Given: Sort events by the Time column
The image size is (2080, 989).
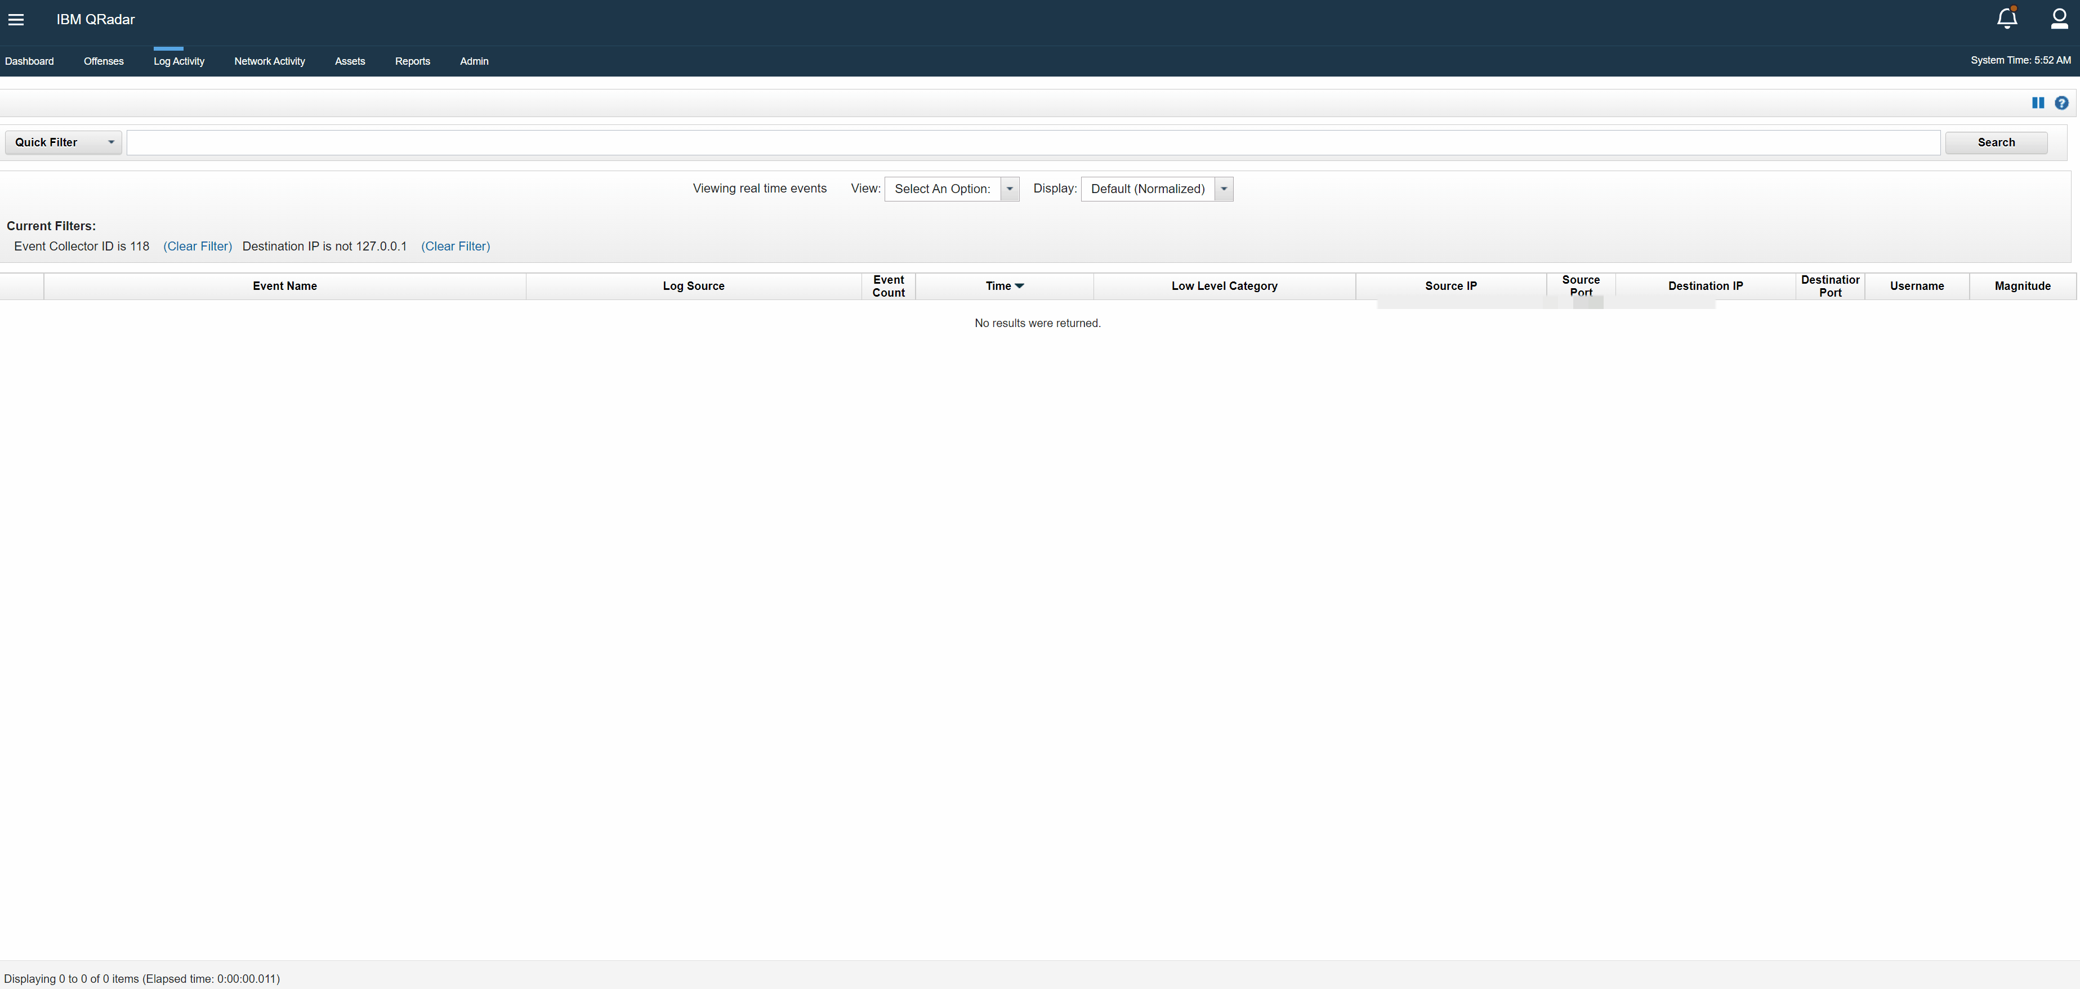Looking at the screenshot, I should click(x=998, y=286).
